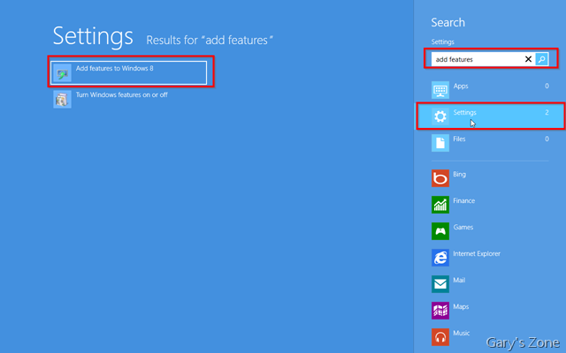Click the Files document icon
This screenshot has width=566, height=353.
[x=440, y=143]
